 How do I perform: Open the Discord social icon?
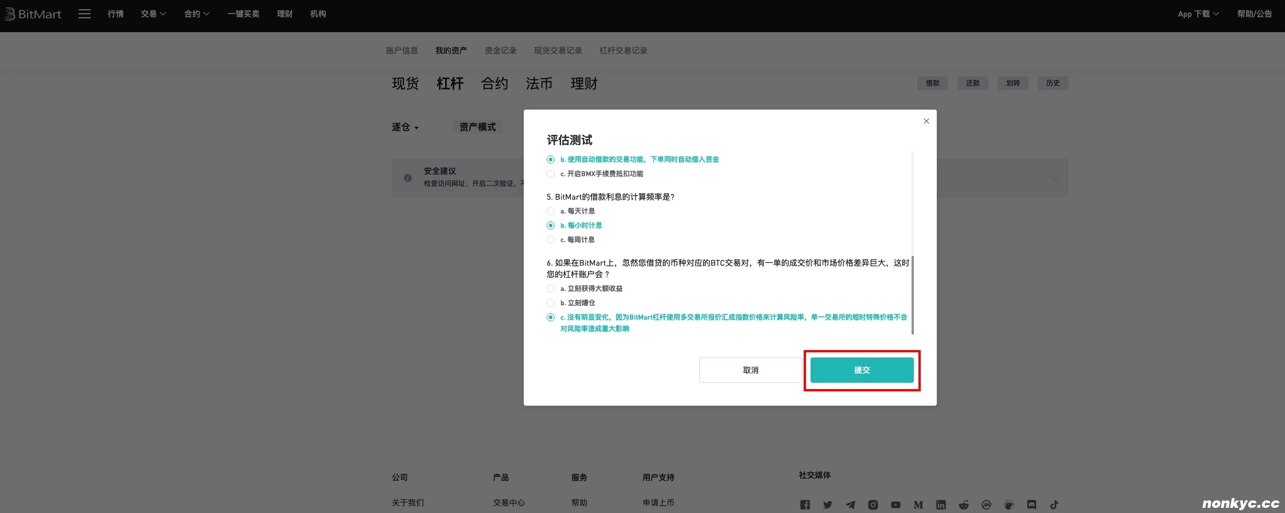point(1031,505)
